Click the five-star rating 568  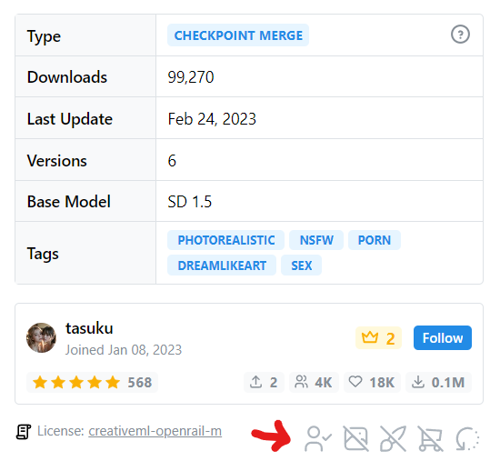click(x=92, y=382)
